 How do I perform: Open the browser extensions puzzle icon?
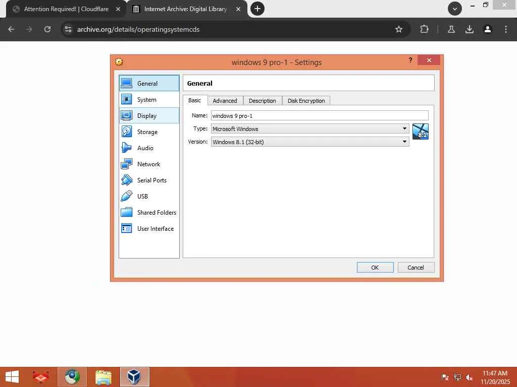coord(424,29)
